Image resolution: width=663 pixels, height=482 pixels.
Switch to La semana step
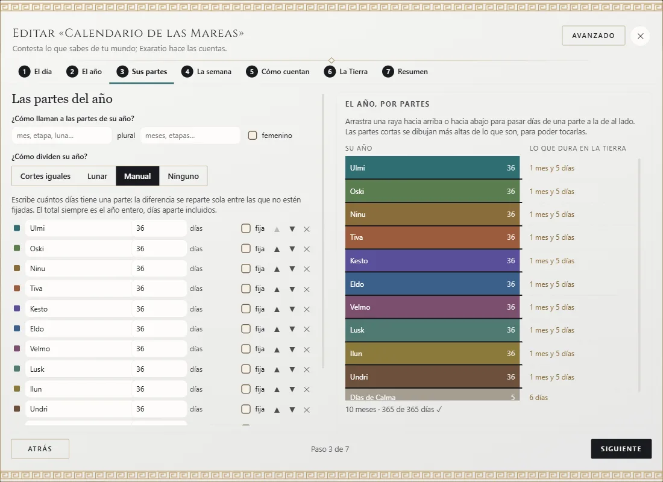click(x=206, y=72)
